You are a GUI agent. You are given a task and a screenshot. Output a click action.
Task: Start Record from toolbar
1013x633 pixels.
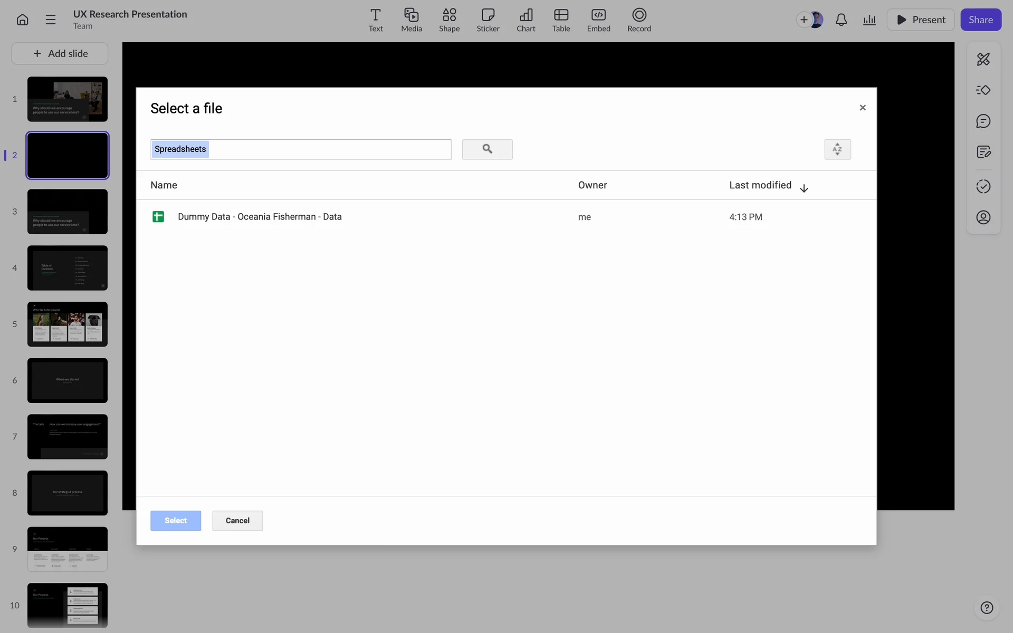click(639, 20)
